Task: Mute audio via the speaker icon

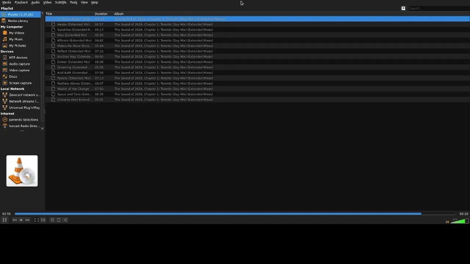Action: point(447,222)
